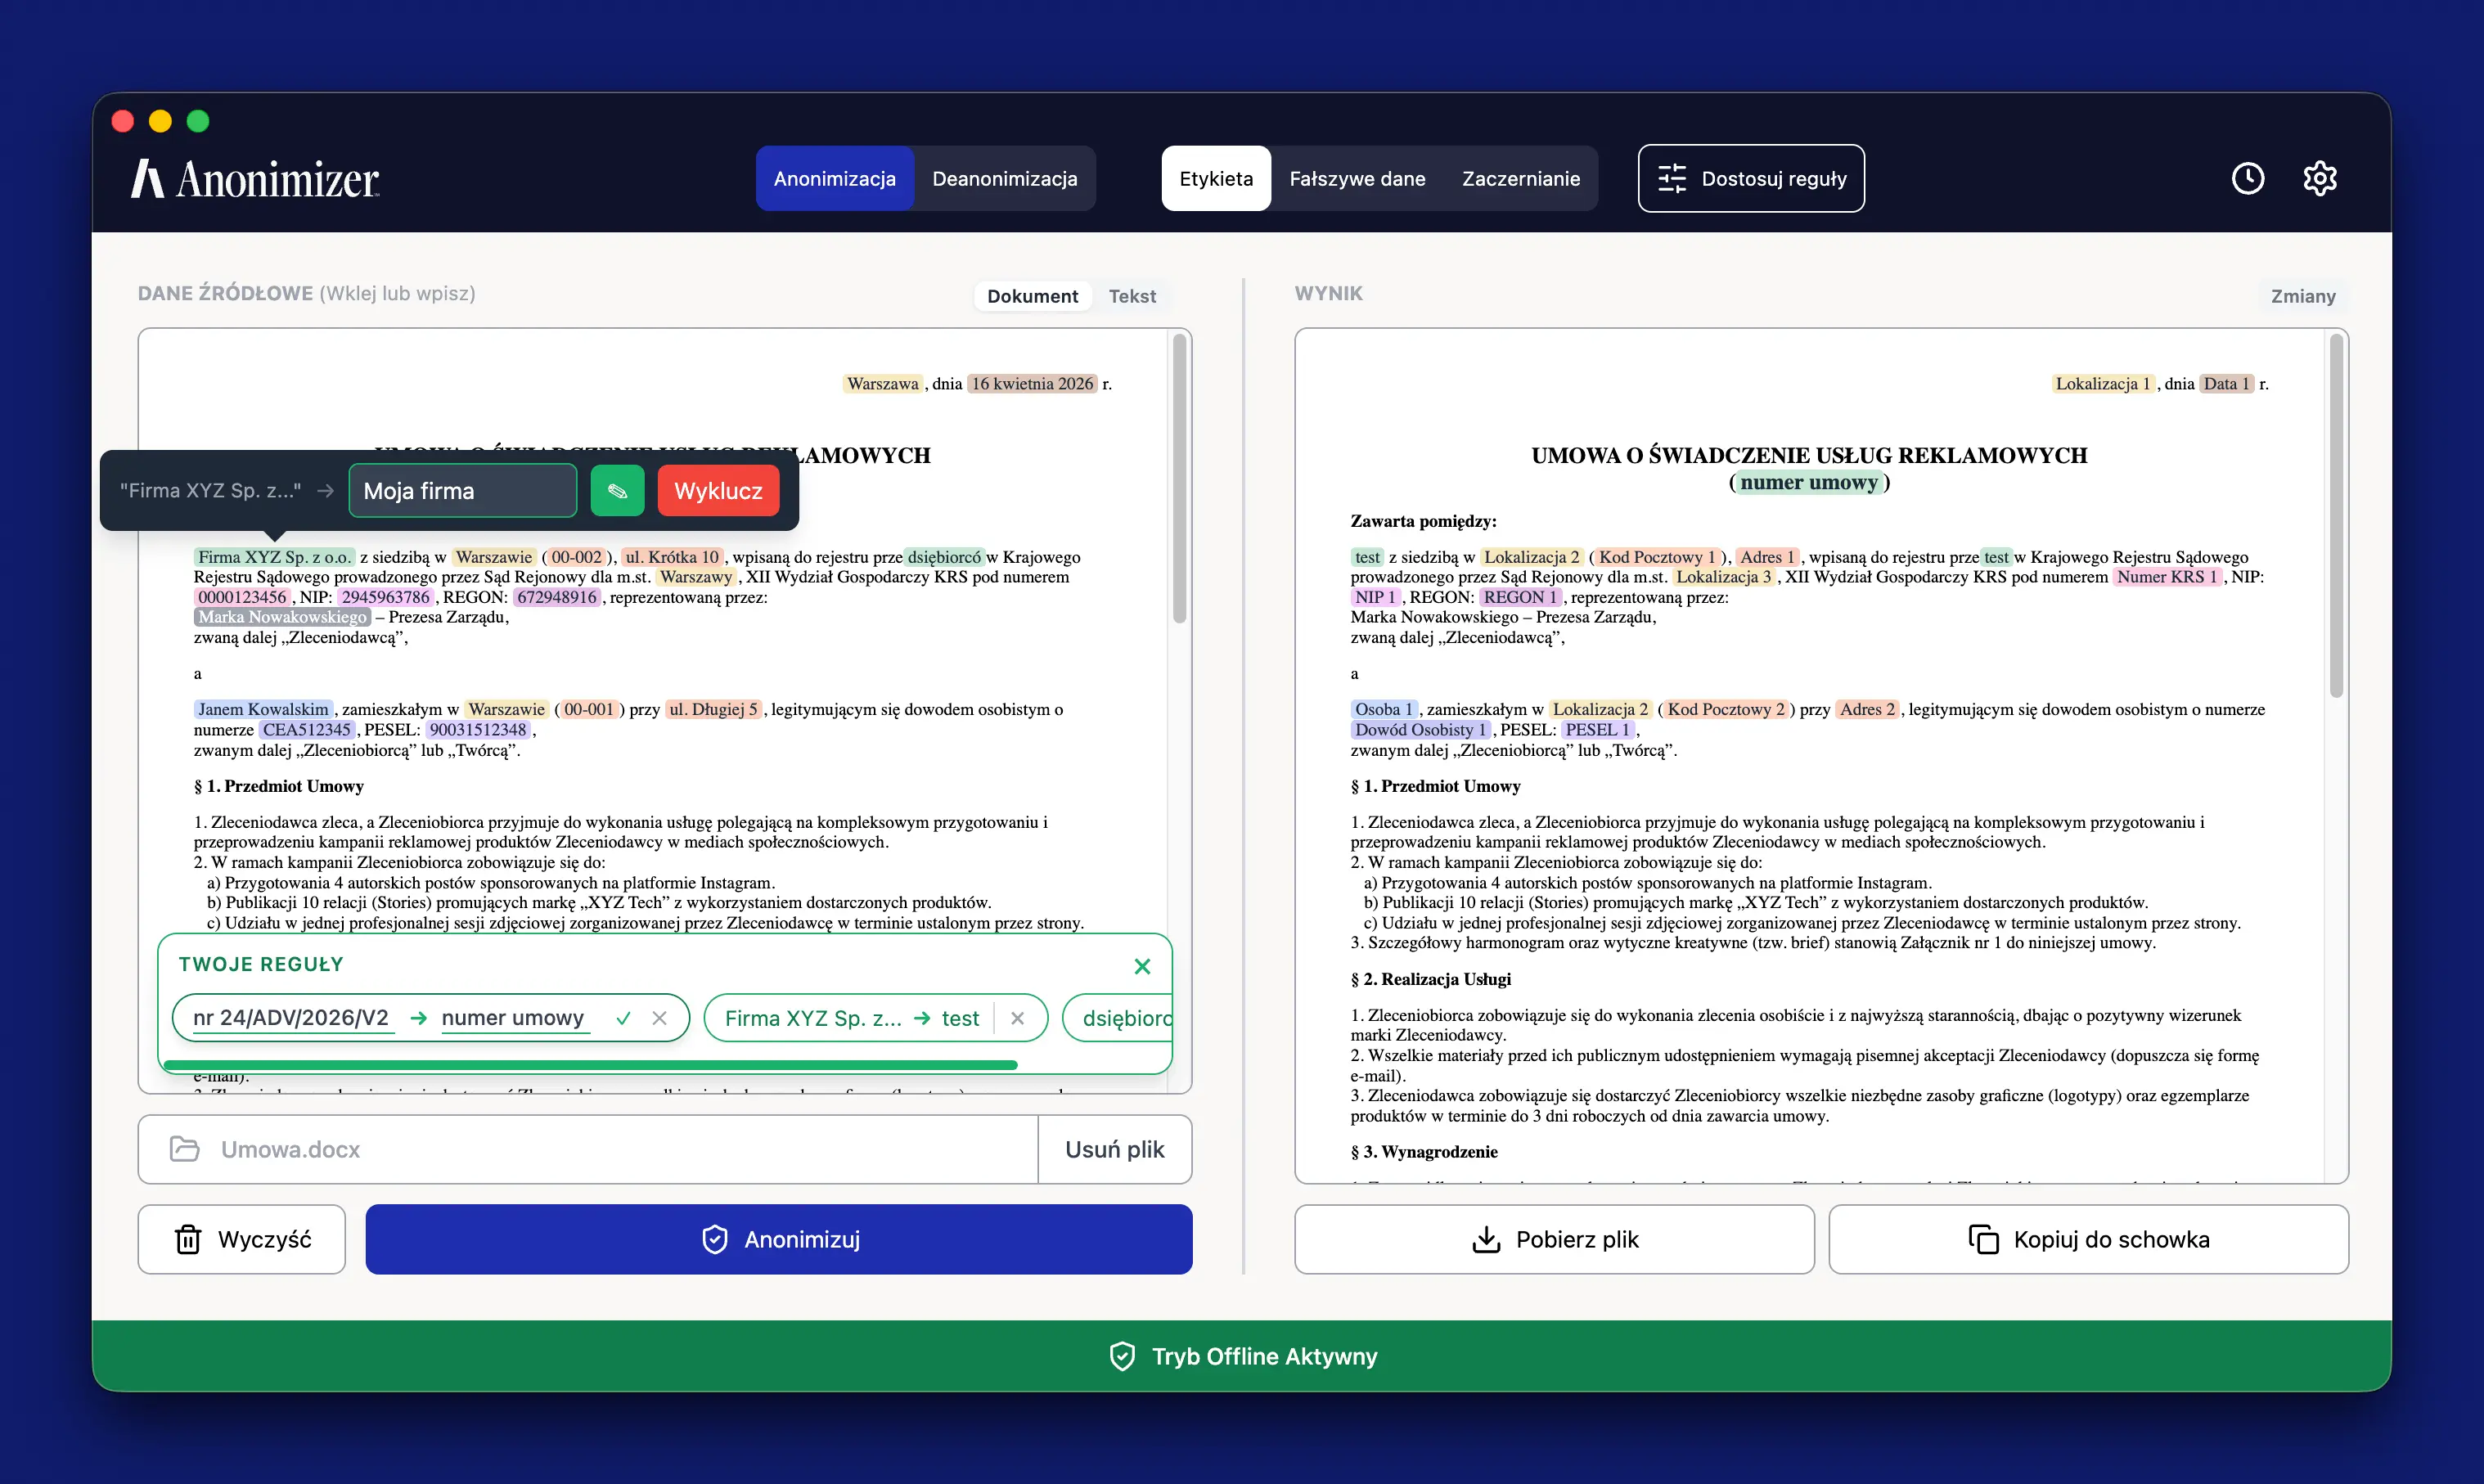This screenshot has height=1484, width=2484.
Task: Select highlighted Firma XYZ Sp. z o.o. entity
Action: coord(274,557)
